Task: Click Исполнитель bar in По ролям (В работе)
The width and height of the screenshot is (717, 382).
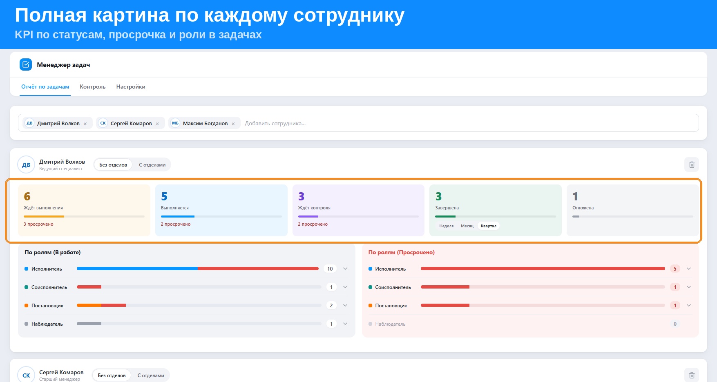Action: pyautogui.click(x=198, y=269)
